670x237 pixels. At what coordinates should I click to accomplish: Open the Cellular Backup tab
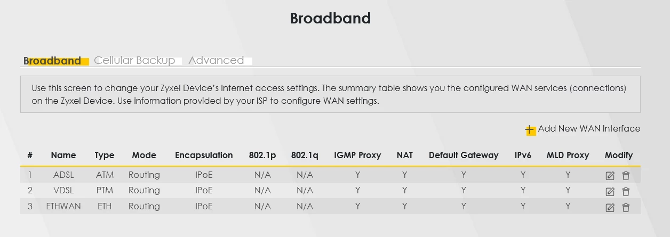134,61
